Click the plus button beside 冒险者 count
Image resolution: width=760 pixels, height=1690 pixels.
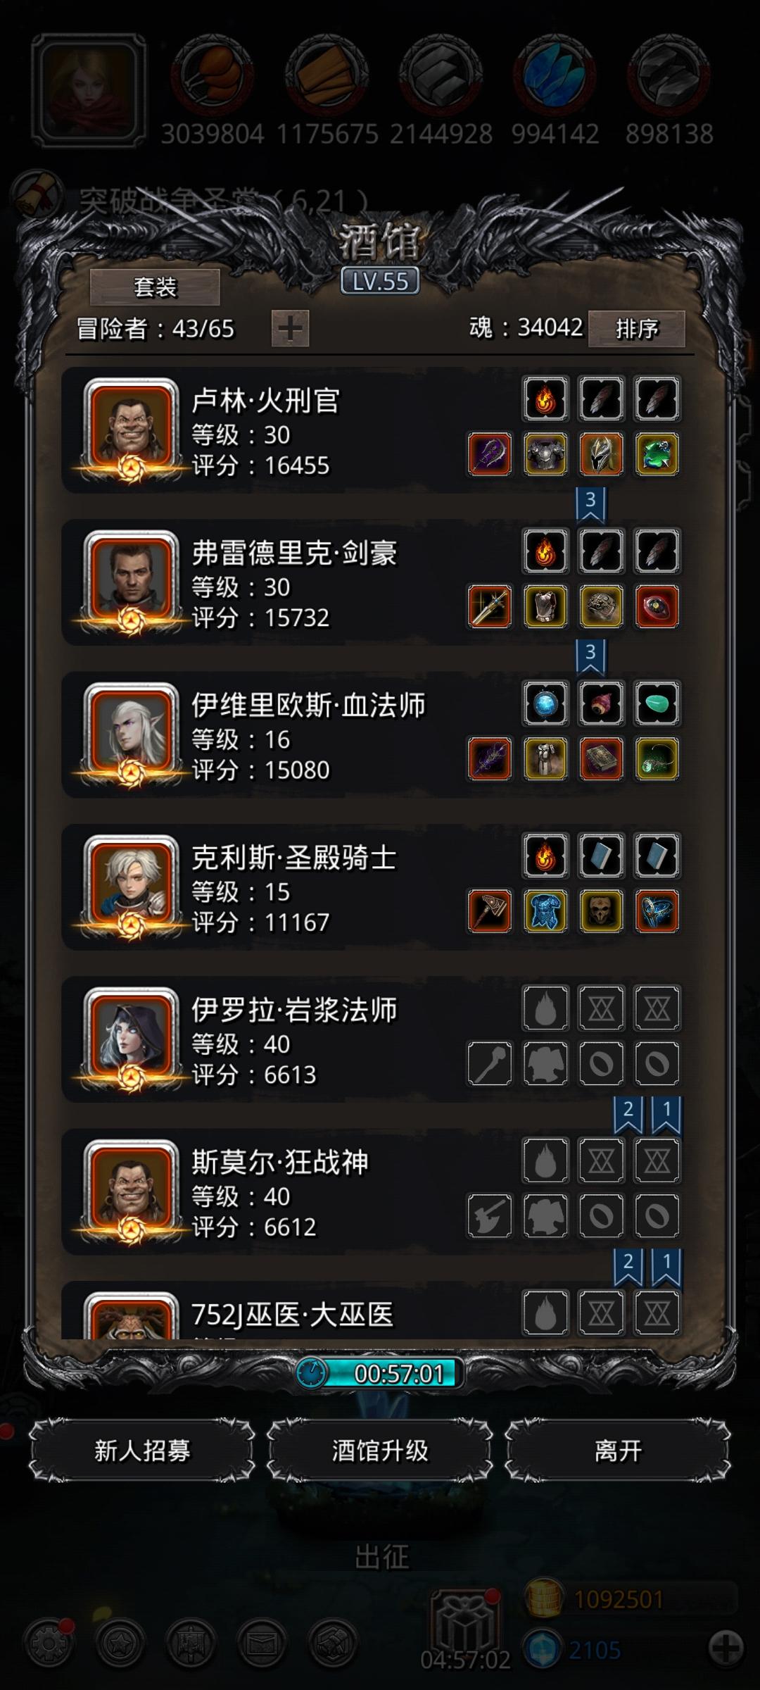point(291,328)
